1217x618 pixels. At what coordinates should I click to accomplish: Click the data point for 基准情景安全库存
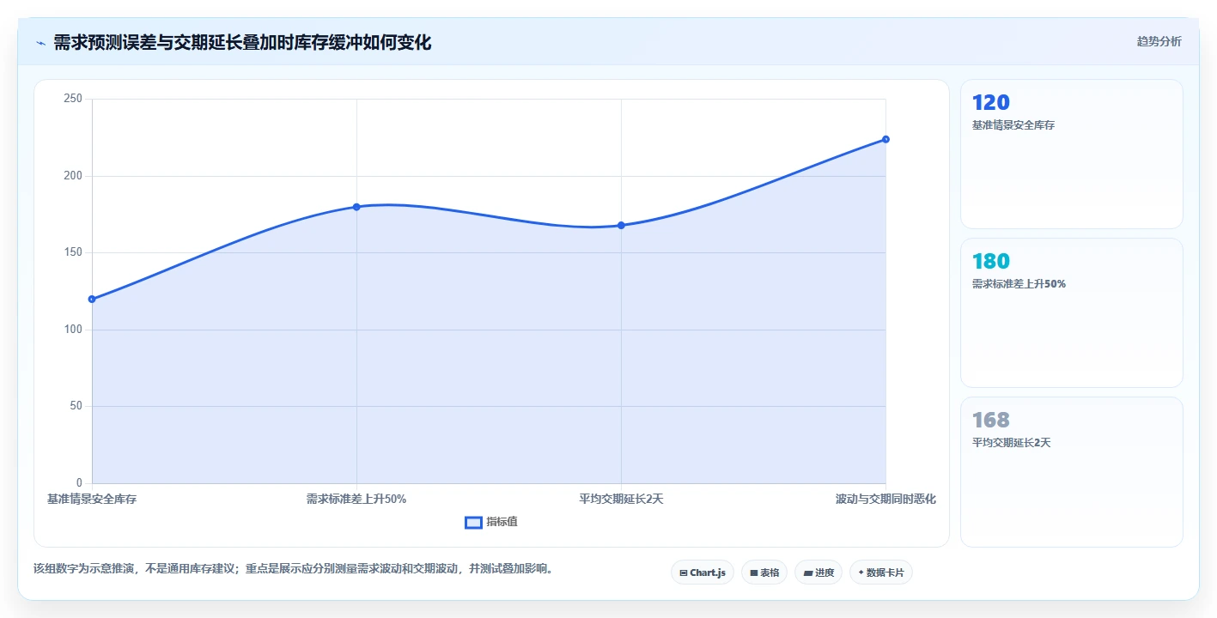(x=92, y=300)
